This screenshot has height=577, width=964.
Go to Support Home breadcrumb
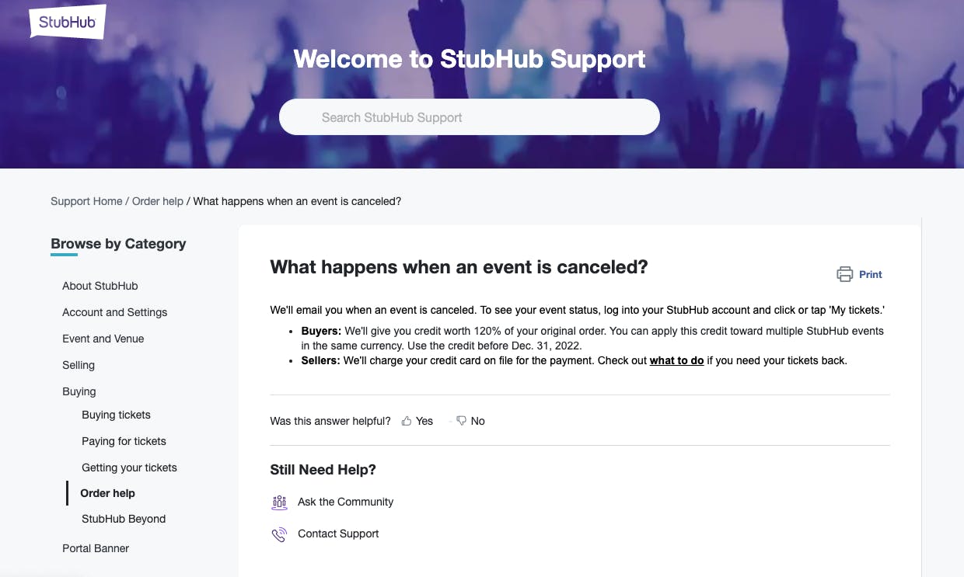[86, 201]
